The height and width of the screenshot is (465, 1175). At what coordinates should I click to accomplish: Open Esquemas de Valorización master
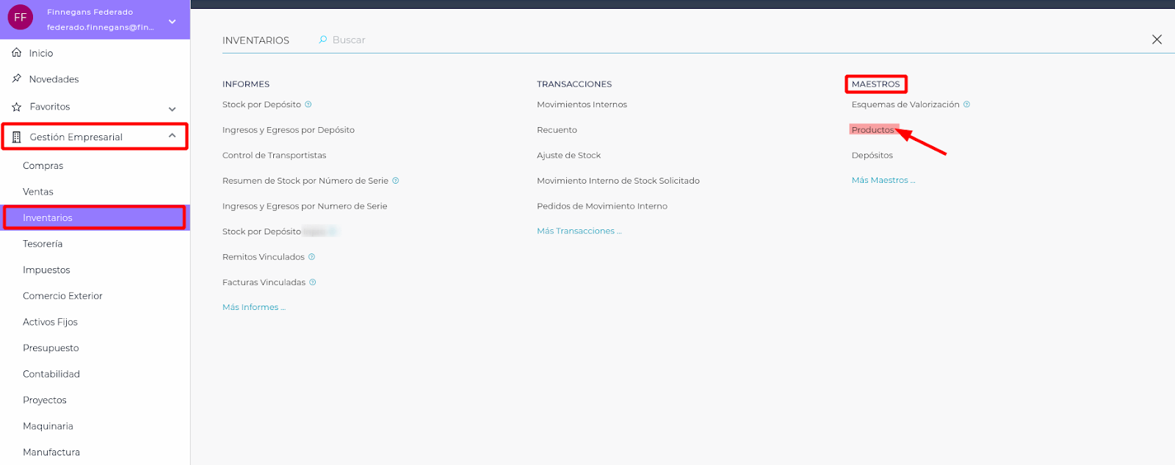point(905,104)
